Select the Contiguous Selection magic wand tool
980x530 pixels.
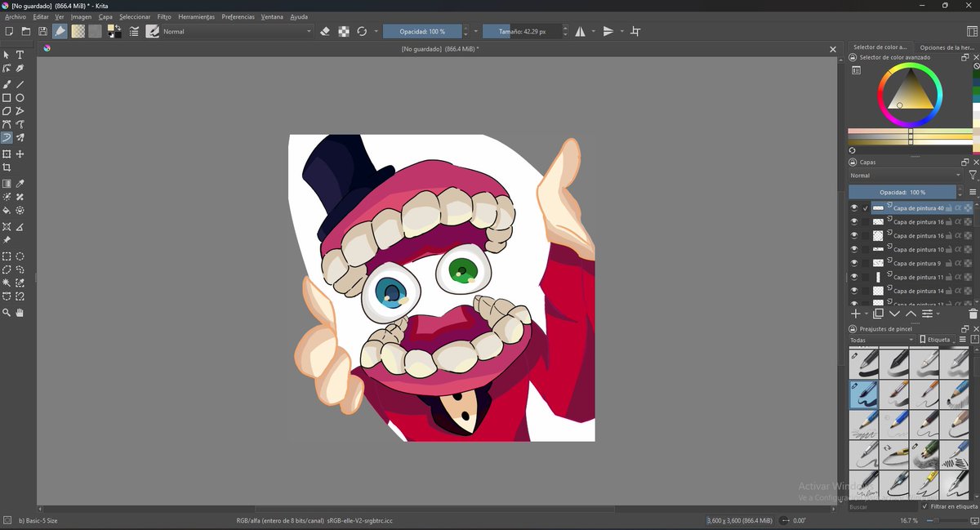(x=7, y=283)
